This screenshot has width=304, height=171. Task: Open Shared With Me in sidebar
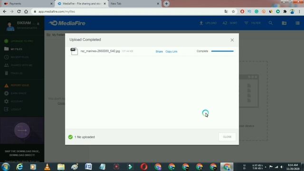18,65
